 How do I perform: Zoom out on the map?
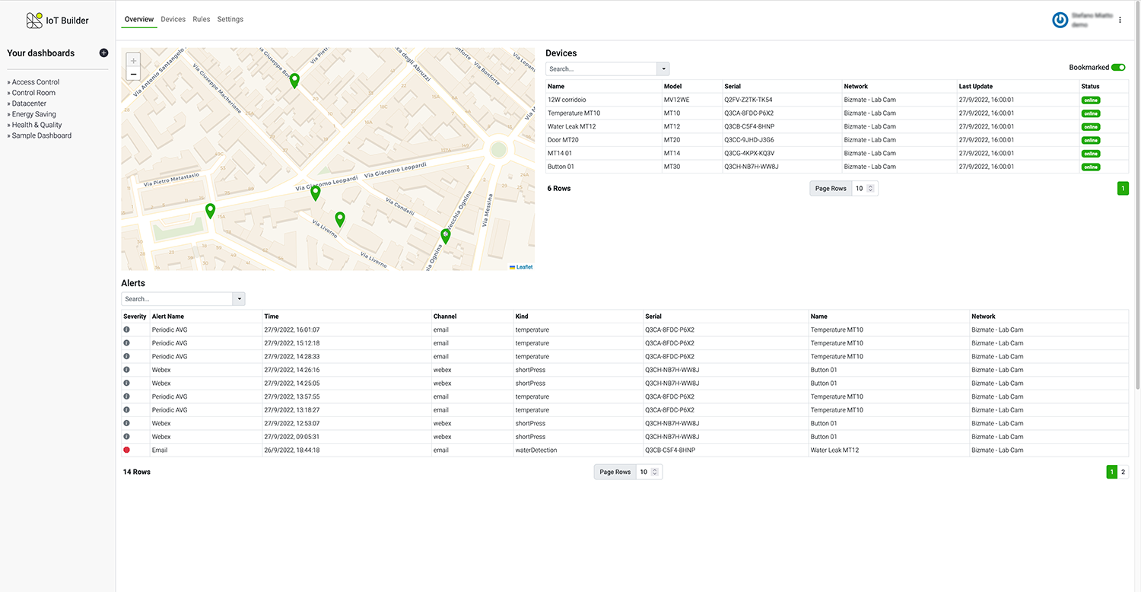[133, 73]
